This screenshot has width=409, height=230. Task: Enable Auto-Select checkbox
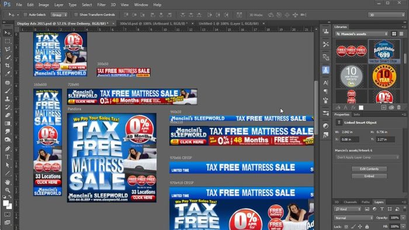point(25,15)
